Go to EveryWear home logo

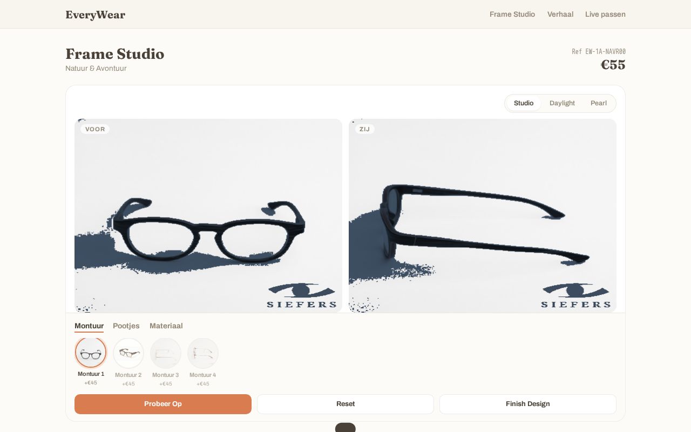[96, 15]
